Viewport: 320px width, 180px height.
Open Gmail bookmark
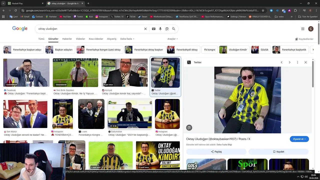point(24,16)
